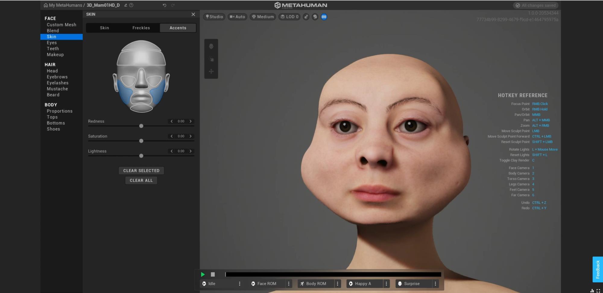This screenshot has height=293, width=603.
Task: Open Beard settings
Action: (x=53, y=95)
